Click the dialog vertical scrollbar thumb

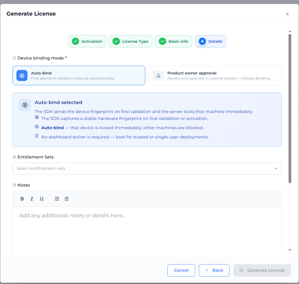[290, 109]
